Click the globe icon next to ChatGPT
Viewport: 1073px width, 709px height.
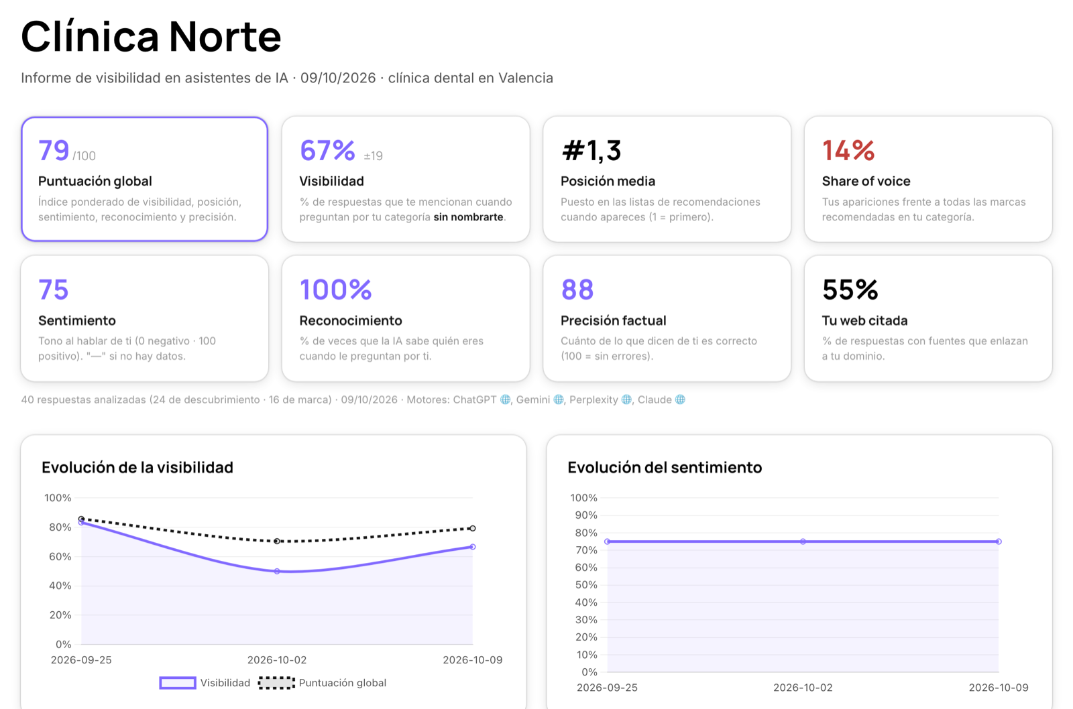pyautogui.click(x=506, y=399)
